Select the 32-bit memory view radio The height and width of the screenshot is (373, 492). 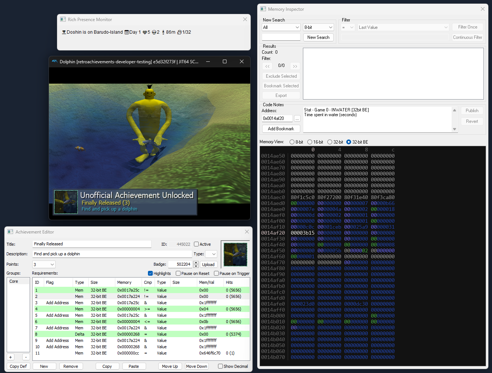(330, 142)
